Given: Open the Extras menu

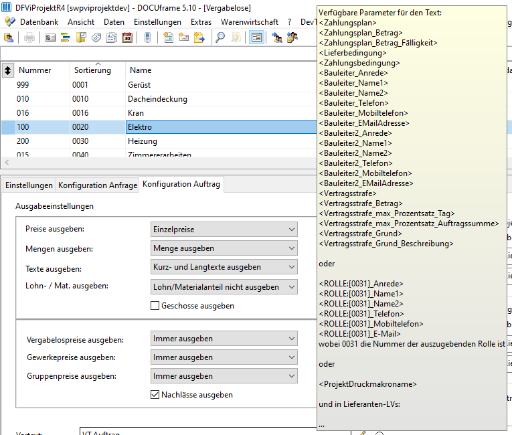Looking at the screenshot, I should point(201,22).
